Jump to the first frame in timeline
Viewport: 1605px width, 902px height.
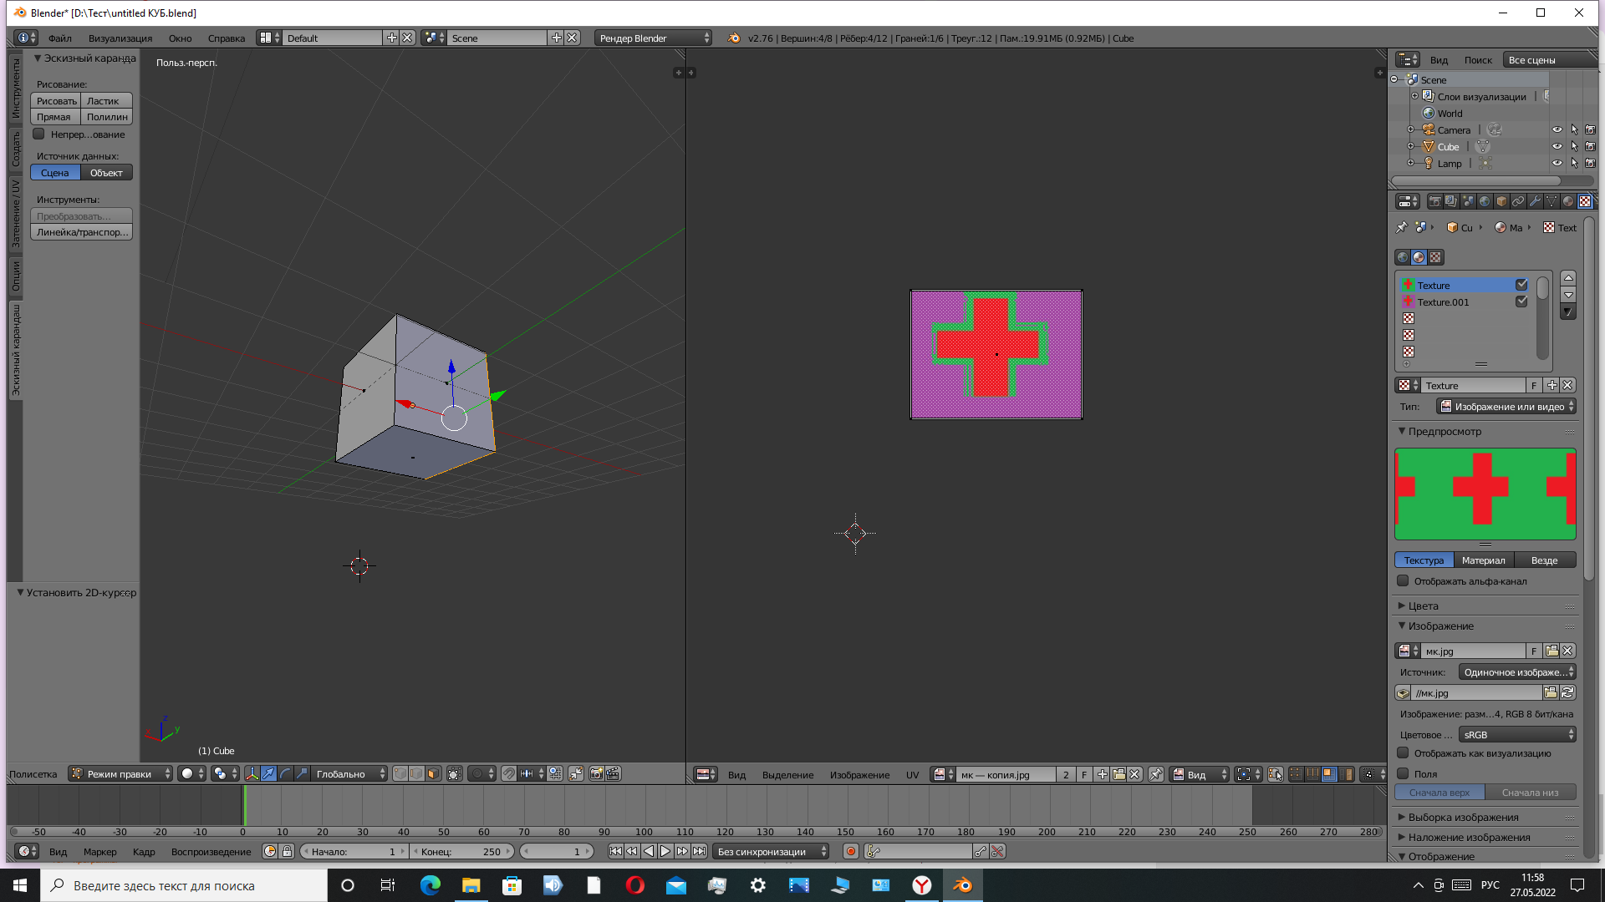tap(615, 851)
